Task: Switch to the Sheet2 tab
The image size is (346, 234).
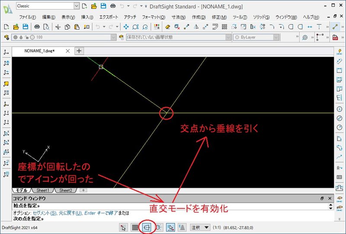Action: pyautogui.click(x=66, y=190)
